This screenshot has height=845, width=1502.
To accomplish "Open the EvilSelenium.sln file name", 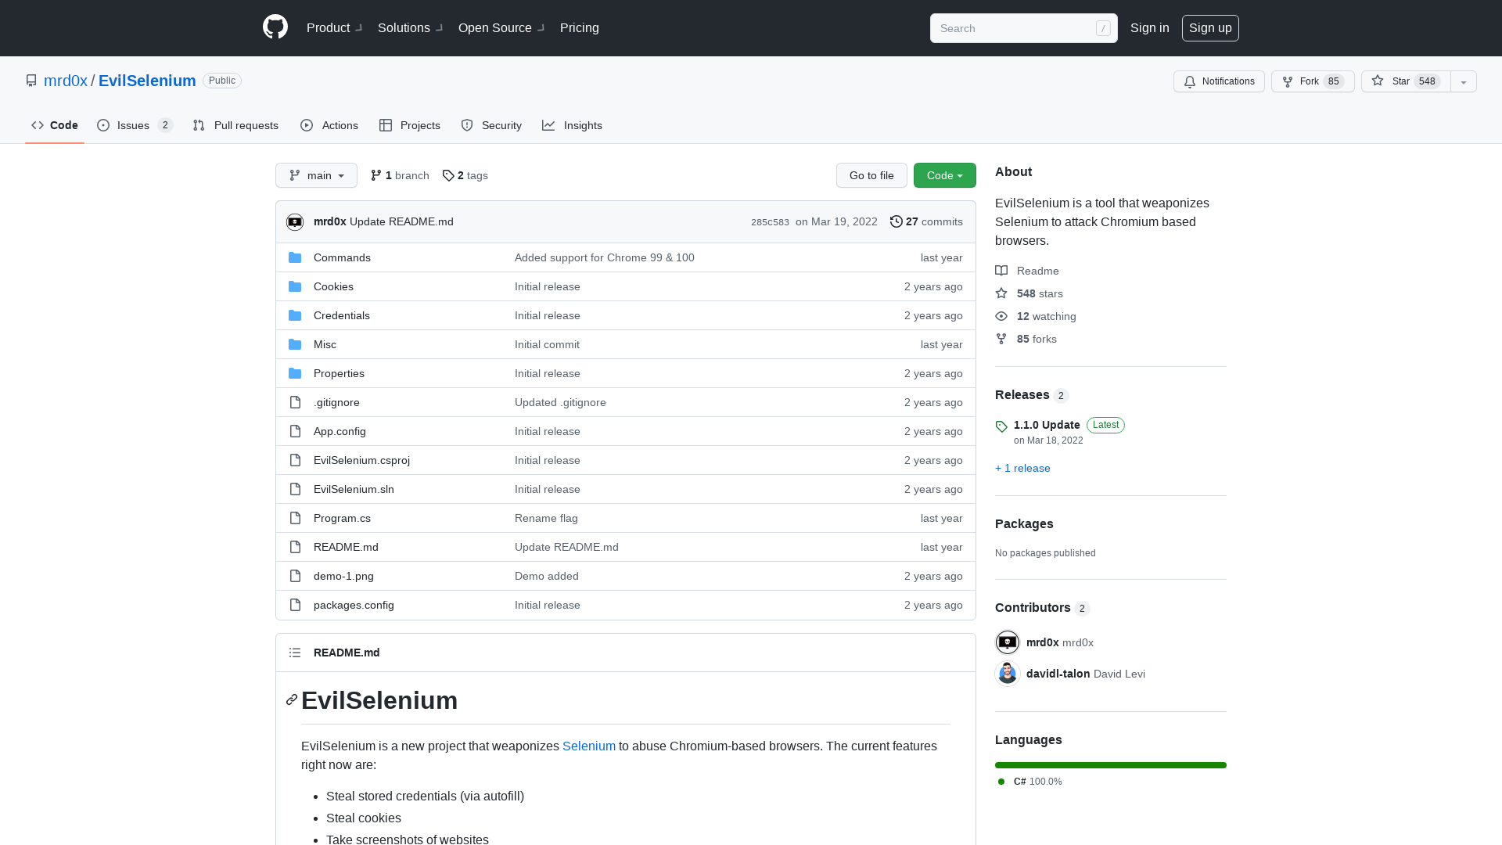I will [354, 489].
